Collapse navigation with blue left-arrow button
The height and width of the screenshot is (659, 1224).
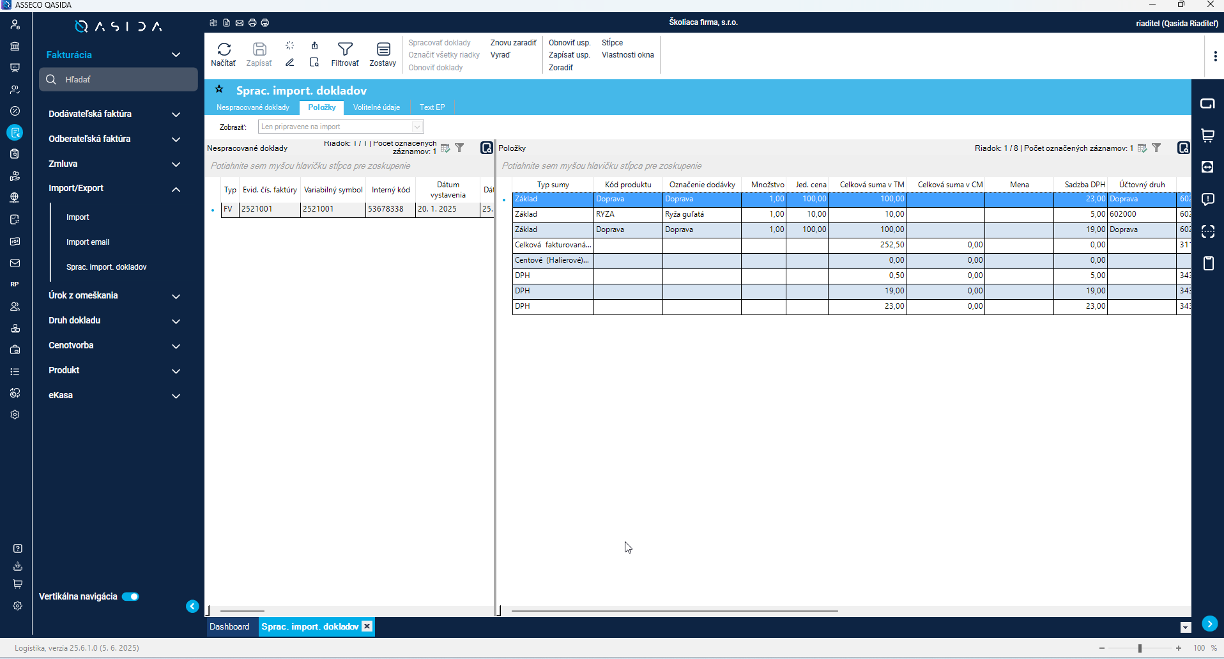click(192, 607)
